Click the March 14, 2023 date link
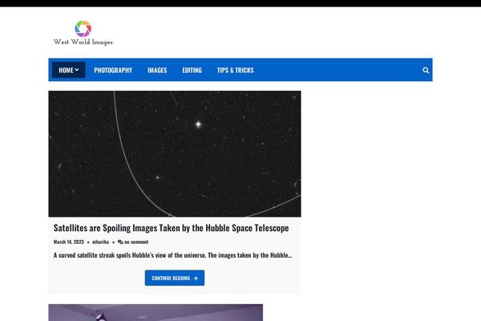This screenshot has width=481, height=321. (x=68, y=242)
